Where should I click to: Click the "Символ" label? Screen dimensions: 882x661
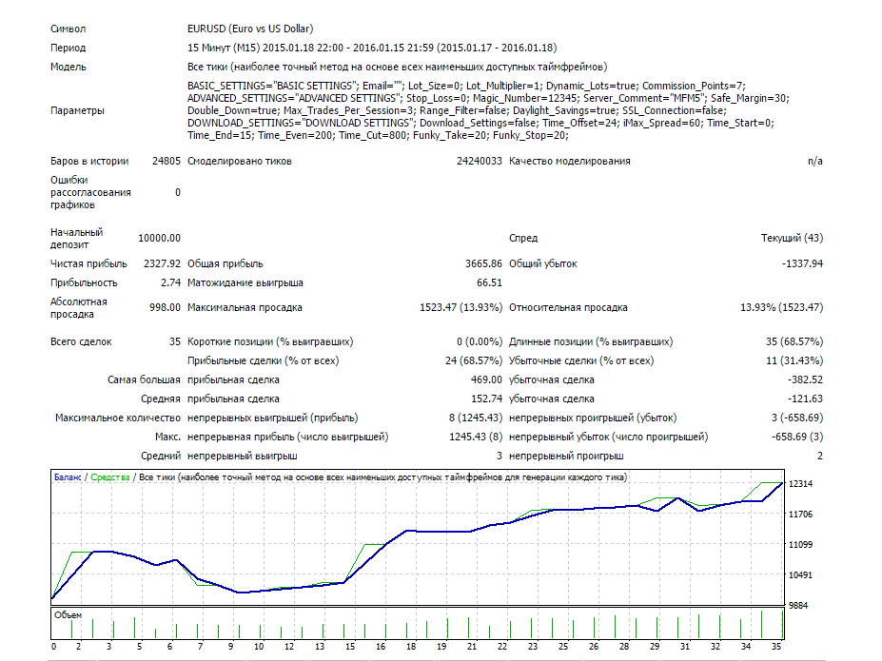pyautogui.click(x=69, y=29)
